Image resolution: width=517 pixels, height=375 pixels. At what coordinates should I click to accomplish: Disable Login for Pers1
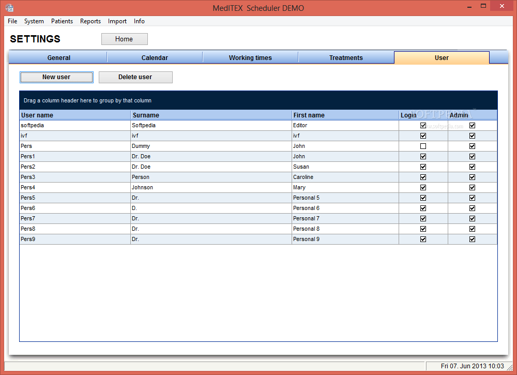pyautogui.click(x=423, y=156)
